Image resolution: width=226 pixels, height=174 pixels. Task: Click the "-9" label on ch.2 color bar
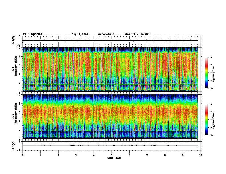211,127
